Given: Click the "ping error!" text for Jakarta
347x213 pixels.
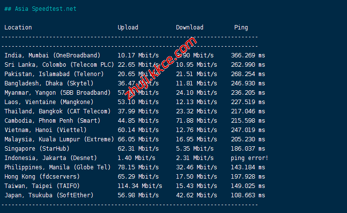Looking at the screenshot, I should [249, 158].
